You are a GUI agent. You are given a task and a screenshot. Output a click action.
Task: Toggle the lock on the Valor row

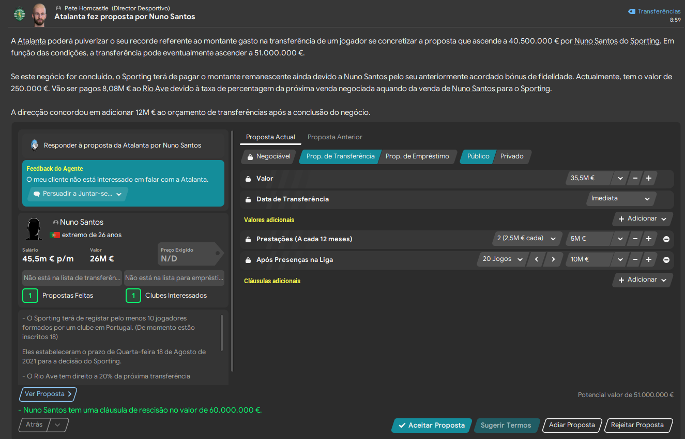[248, 179]
